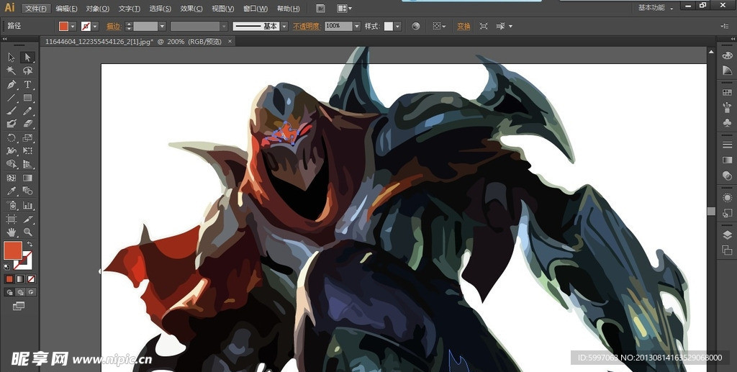Select the Free Transform tool
Screen dimensions: 737x372
pyautogui.click(x=28, y=151)
